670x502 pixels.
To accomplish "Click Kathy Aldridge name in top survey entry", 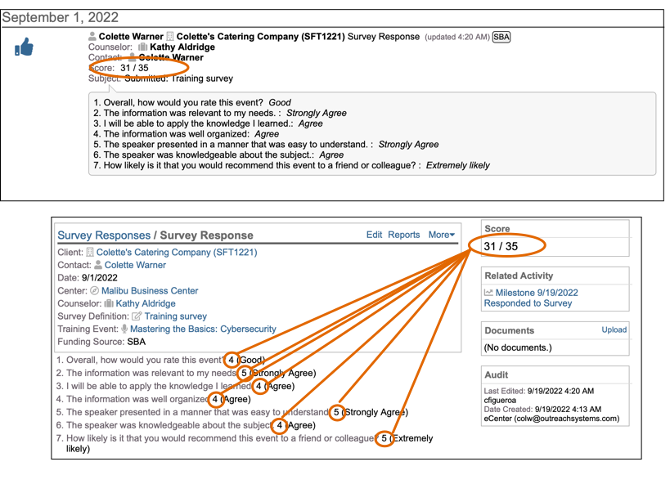I will pos(183,47).
